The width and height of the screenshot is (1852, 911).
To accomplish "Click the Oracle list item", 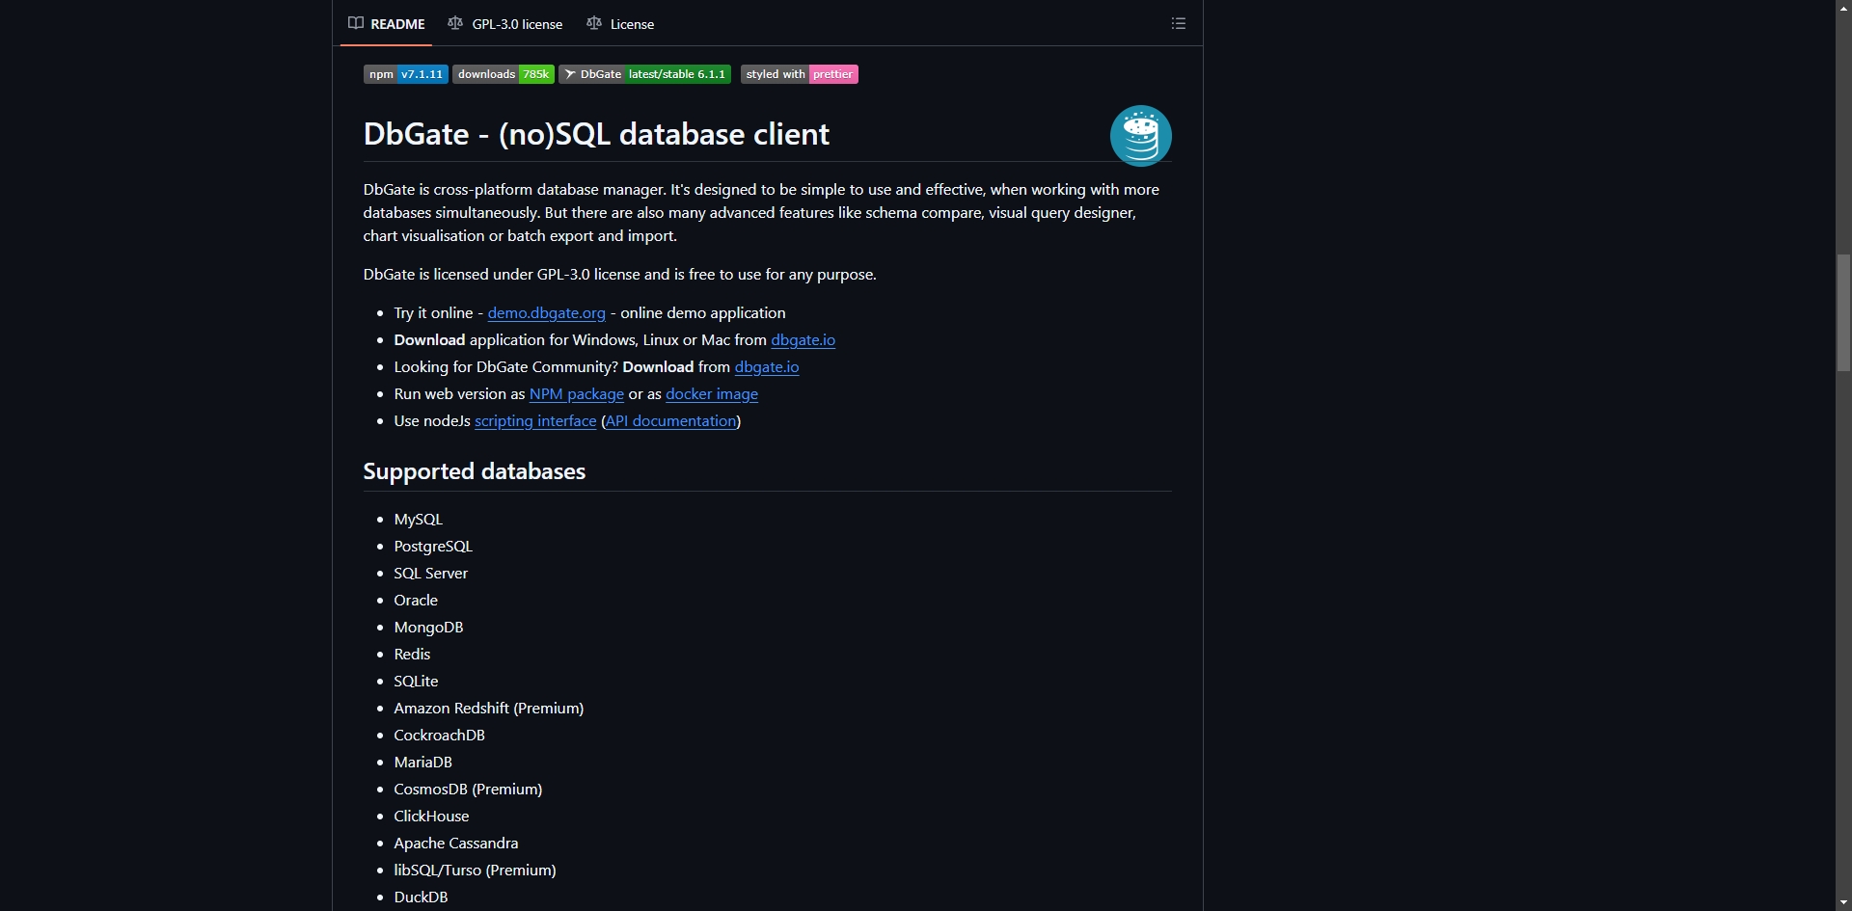I will 416,601.
